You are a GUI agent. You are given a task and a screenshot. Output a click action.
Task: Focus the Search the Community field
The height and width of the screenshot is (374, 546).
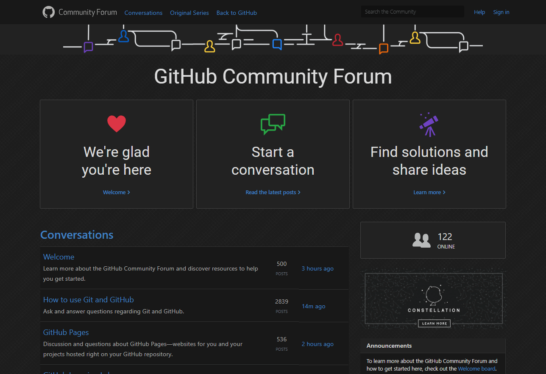(x=412, y=12)
